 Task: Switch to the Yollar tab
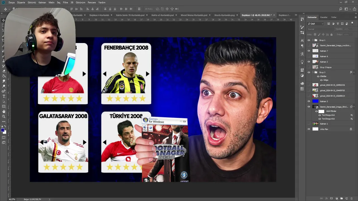coord(334,17)
